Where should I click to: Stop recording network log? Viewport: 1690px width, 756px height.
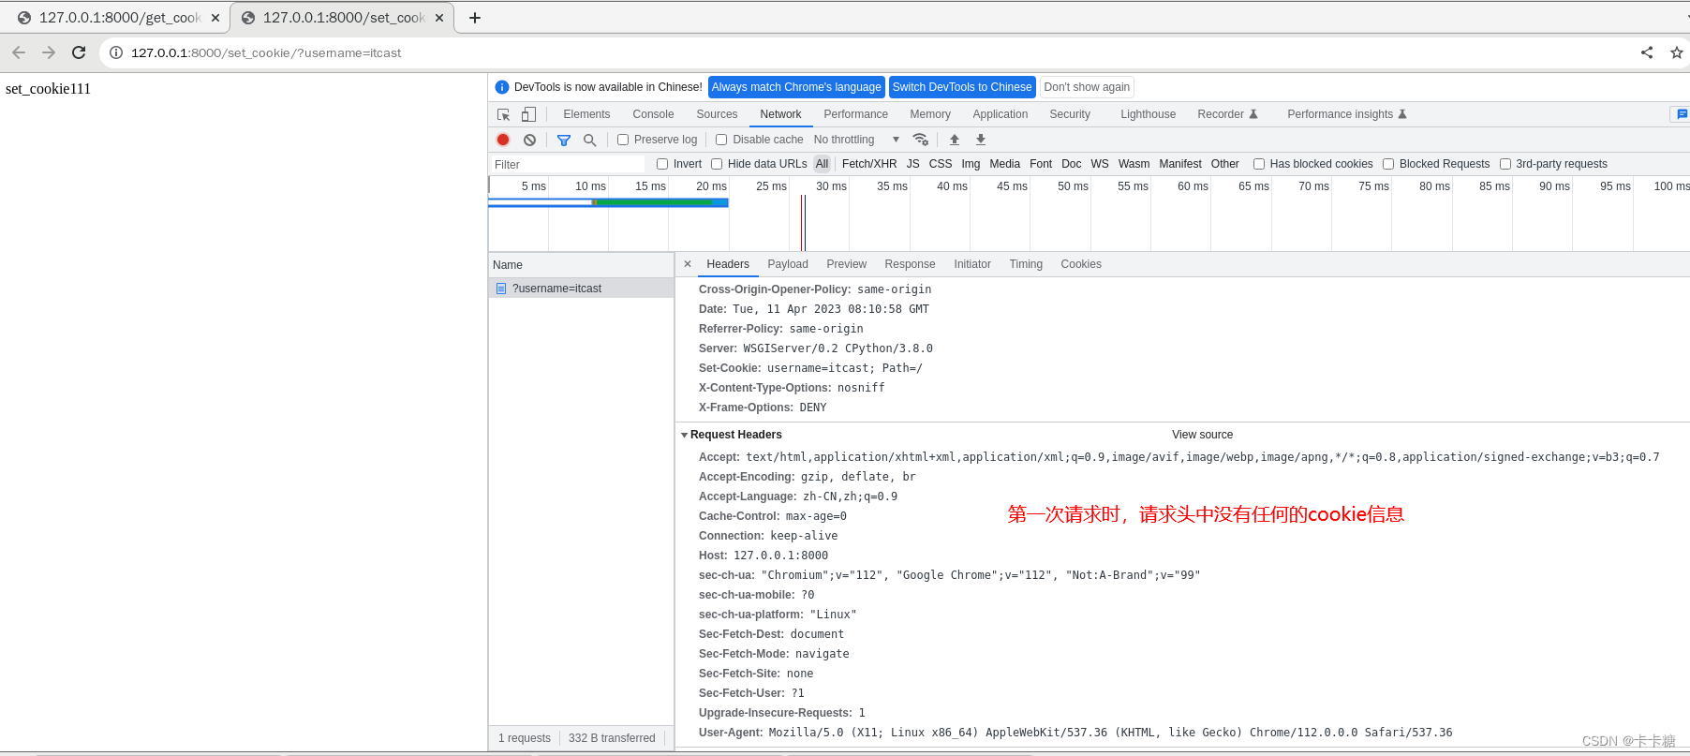503,140
